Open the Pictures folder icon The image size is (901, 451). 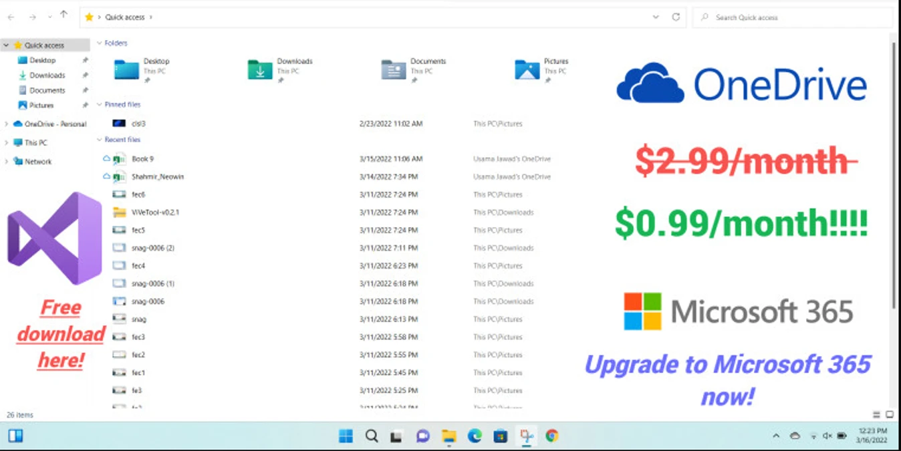[527, 69]
